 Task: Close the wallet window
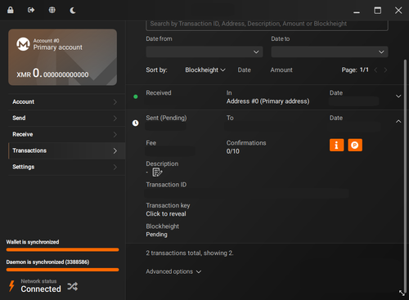tap(398, 11)
